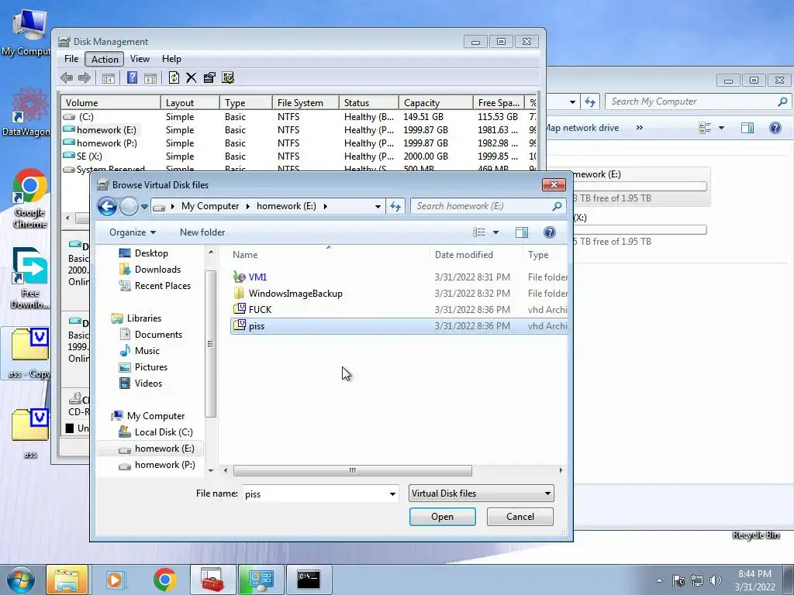
Task: Click the Properties icon in Disk Management toolbar
Action: pyautogui.click(x=209, y=77)
